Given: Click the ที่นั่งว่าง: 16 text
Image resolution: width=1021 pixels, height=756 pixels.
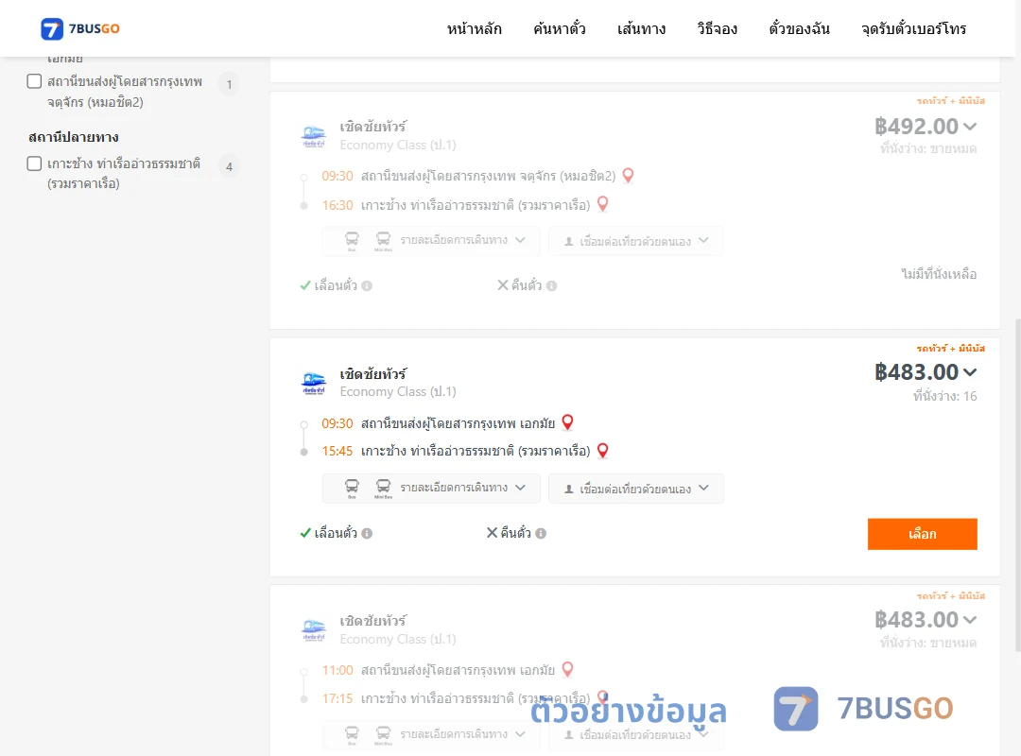Looking at the screenshot, I should (x=944, y=396).
